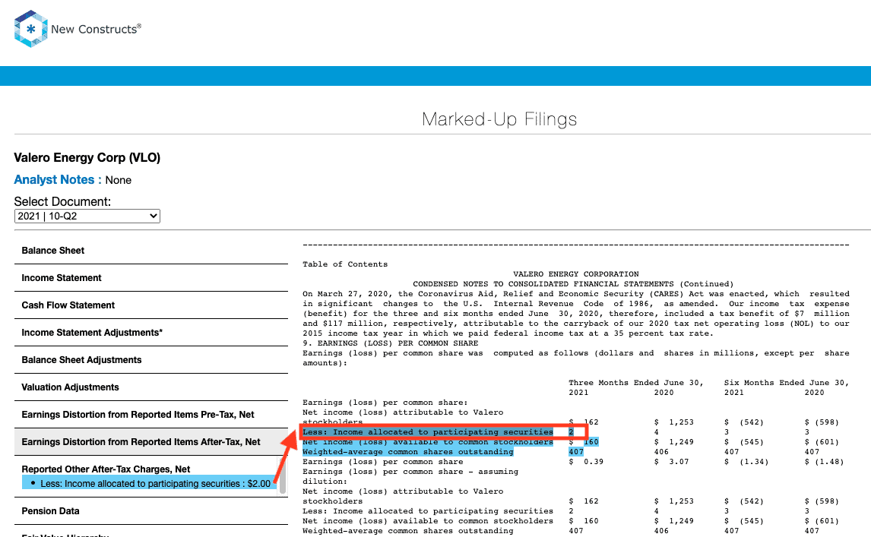Click the New Constructs brand name text

point(96,29)
